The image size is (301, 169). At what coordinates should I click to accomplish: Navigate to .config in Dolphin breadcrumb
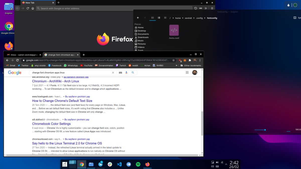click(199, 18)
